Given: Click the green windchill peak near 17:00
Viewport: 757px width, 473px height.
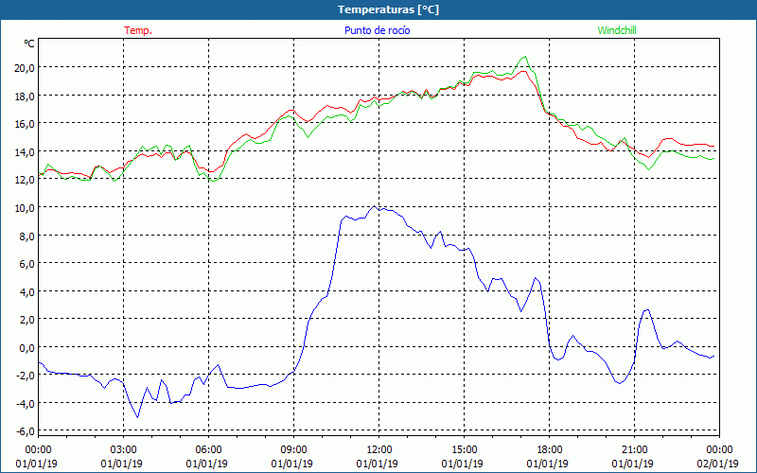Looking at the screenshot, I should [525, 57].
